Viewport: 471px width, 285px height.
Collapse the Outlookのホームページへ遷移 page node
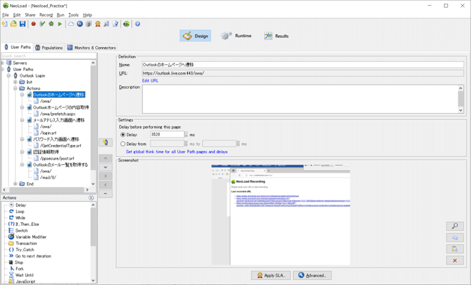22,95
